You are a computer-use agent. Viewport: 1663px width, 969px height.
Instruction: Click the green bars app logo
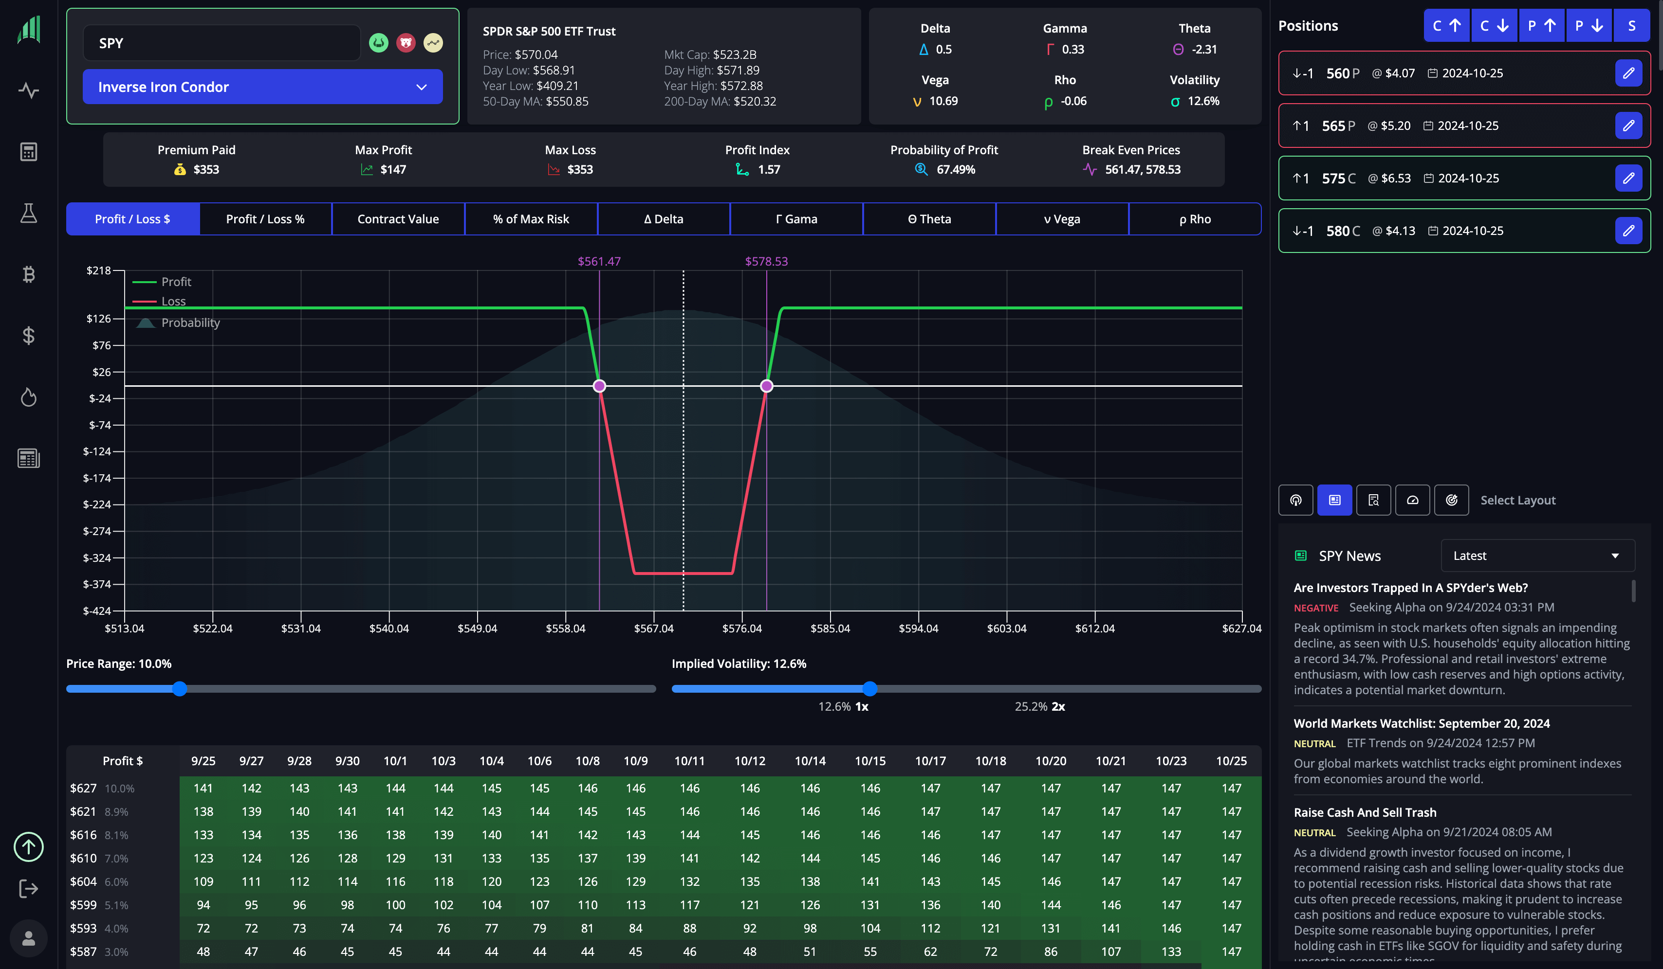click(28, 30)
